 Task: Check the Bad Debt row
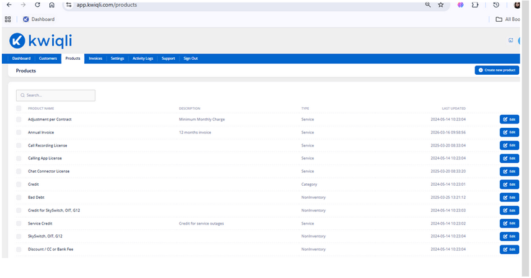19,198
